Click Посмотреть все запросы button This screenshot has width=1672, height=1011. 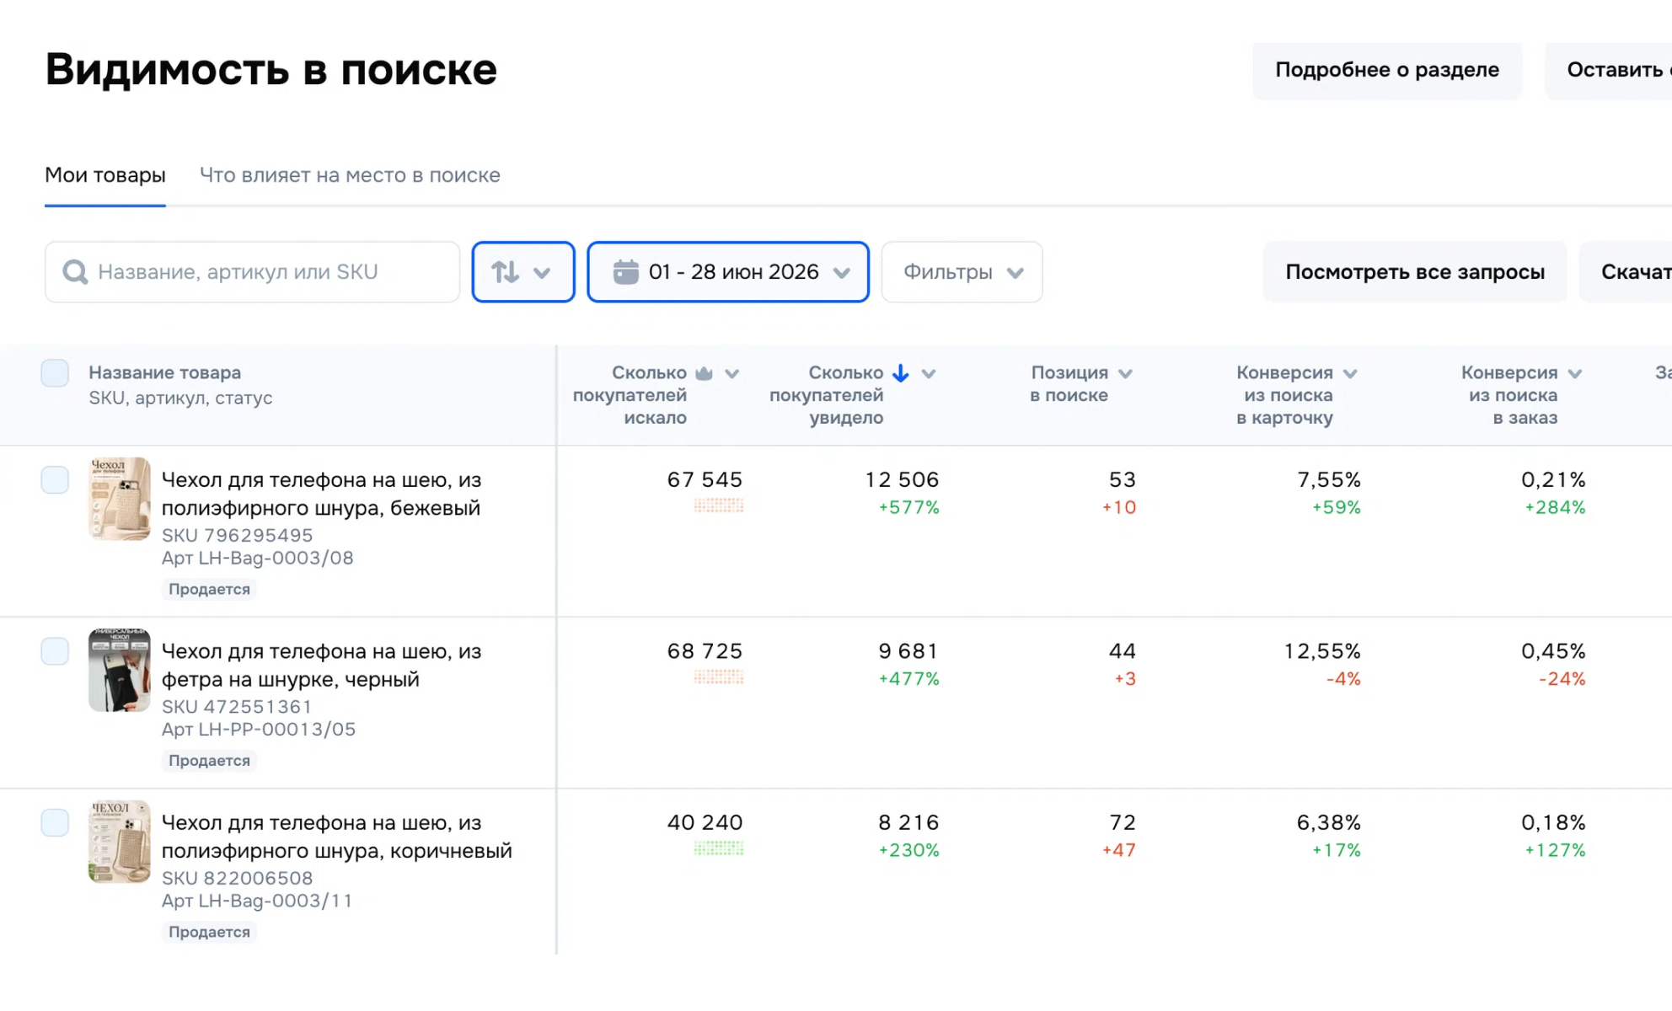click(x=1415, y=272)
